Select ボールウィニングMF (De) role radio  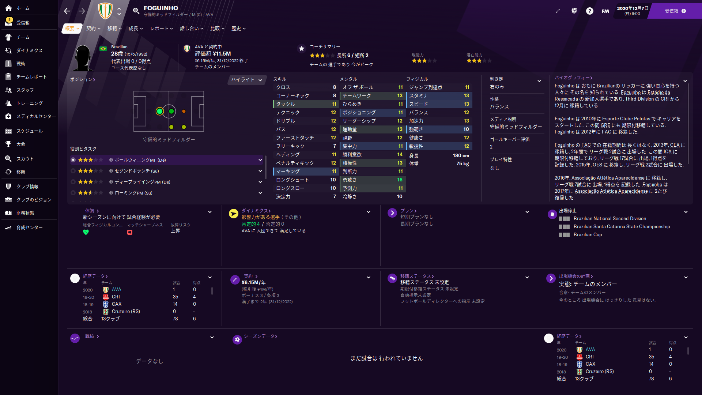(x=73, y=160)
